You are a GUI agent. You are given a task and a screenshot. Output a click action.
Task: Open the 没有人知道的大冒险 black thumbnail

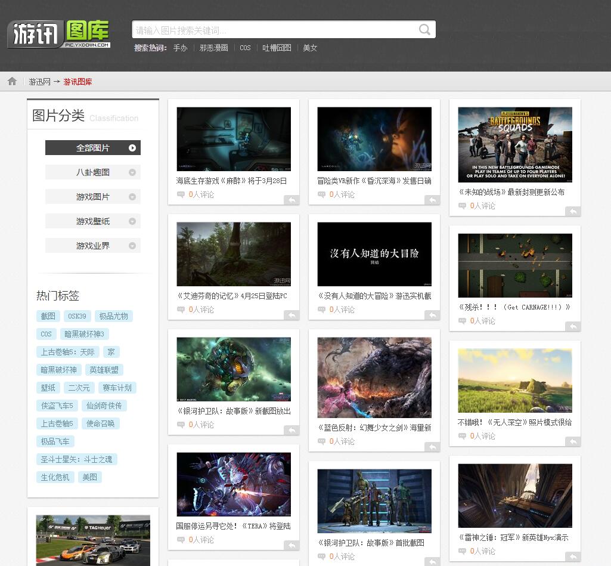coord(374,254)
